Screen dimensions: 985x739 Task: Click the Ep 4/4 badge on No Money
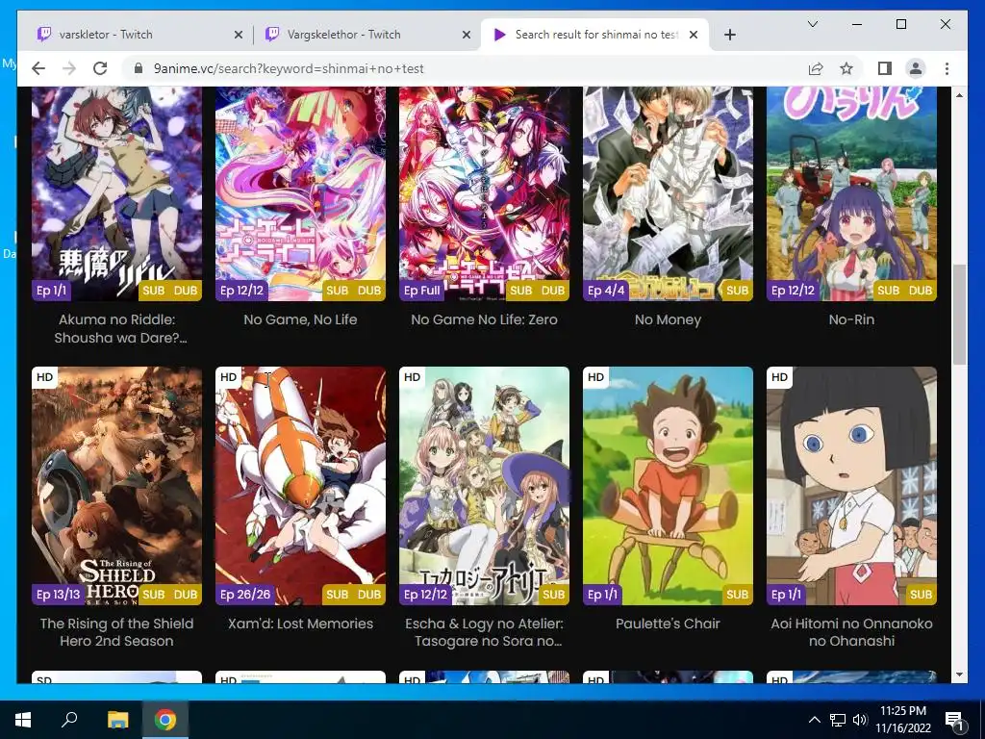point(606,291)
